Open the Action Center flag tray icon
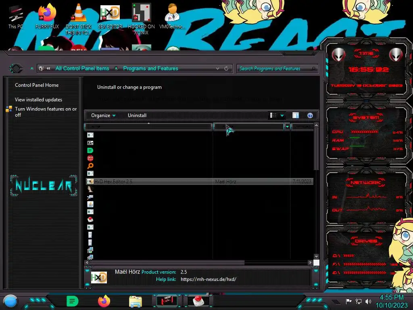 (x=348, y=301)
